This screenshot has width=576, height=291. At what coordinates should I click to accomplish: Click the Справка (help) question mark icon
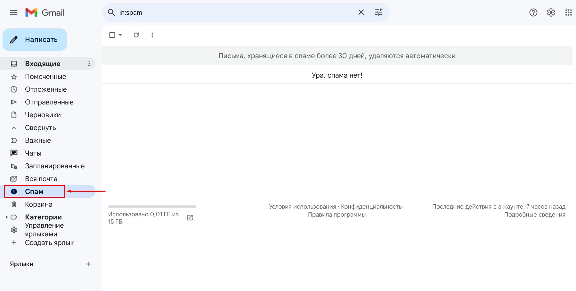tap(533, 12)
